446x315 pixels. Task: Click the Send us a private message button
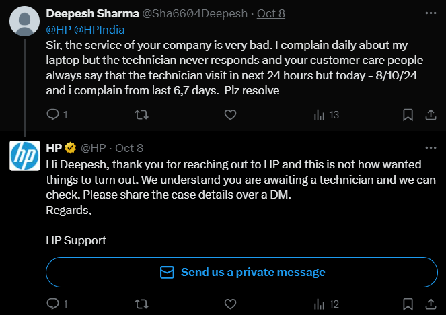tap(241, 272)
